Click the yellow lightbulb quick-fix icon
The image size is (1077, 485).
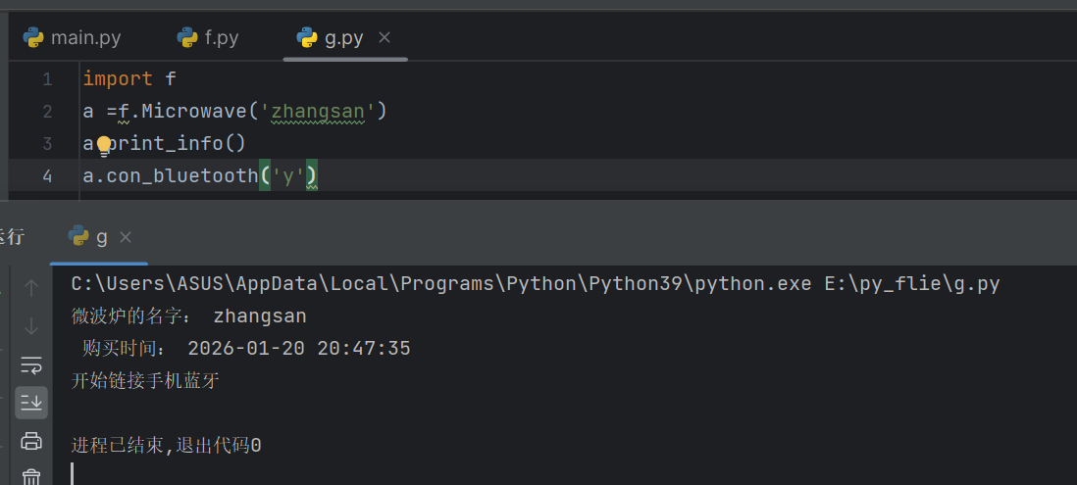point(104,145)
